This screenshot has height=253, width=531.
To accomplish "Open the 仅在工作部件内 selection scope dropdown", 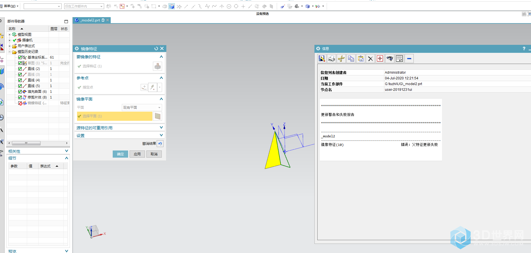I will click(x=84, y=6).
